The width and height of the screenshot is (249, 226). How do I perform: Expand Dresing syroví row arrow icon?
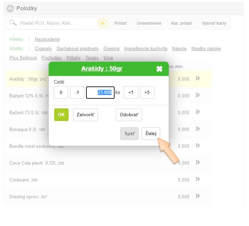tap(198, 196)
